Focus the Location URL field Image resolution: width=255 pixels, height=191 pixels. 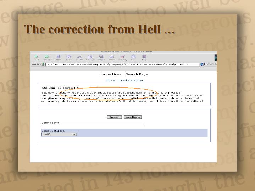[122, 64]
